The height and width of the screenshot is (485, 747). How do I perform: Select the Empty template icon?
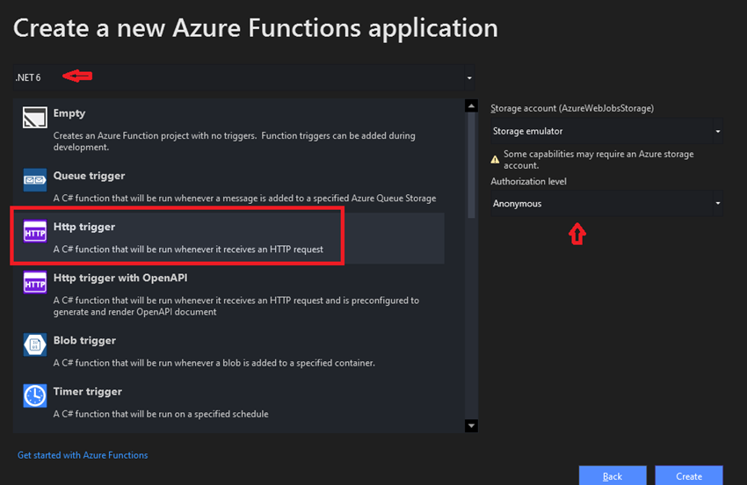[x=35, y=117]
